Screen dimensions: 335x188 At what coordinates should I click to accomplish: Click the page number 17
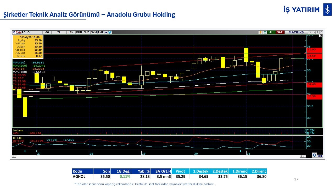pyautogui.click(x=296, y=179)
